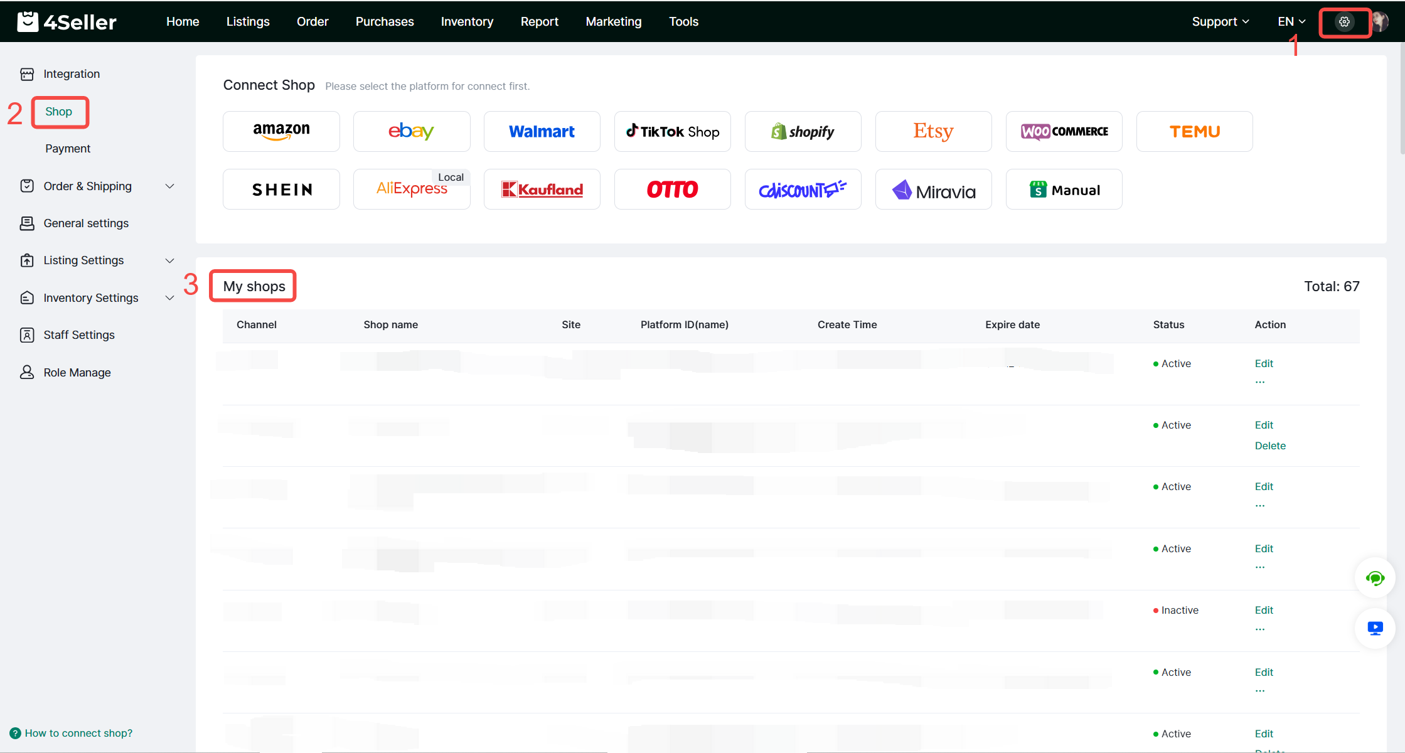Go to the Marketing menu
The height and width of the screenshot is (753, 1405).
(x=613, y=22)
